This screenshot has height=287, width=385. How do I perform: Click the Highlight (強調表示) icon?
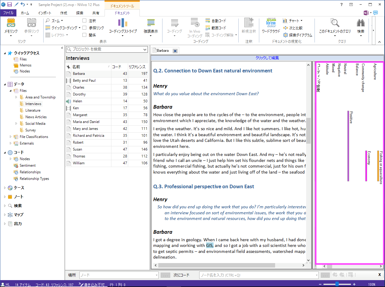[151, 23]
